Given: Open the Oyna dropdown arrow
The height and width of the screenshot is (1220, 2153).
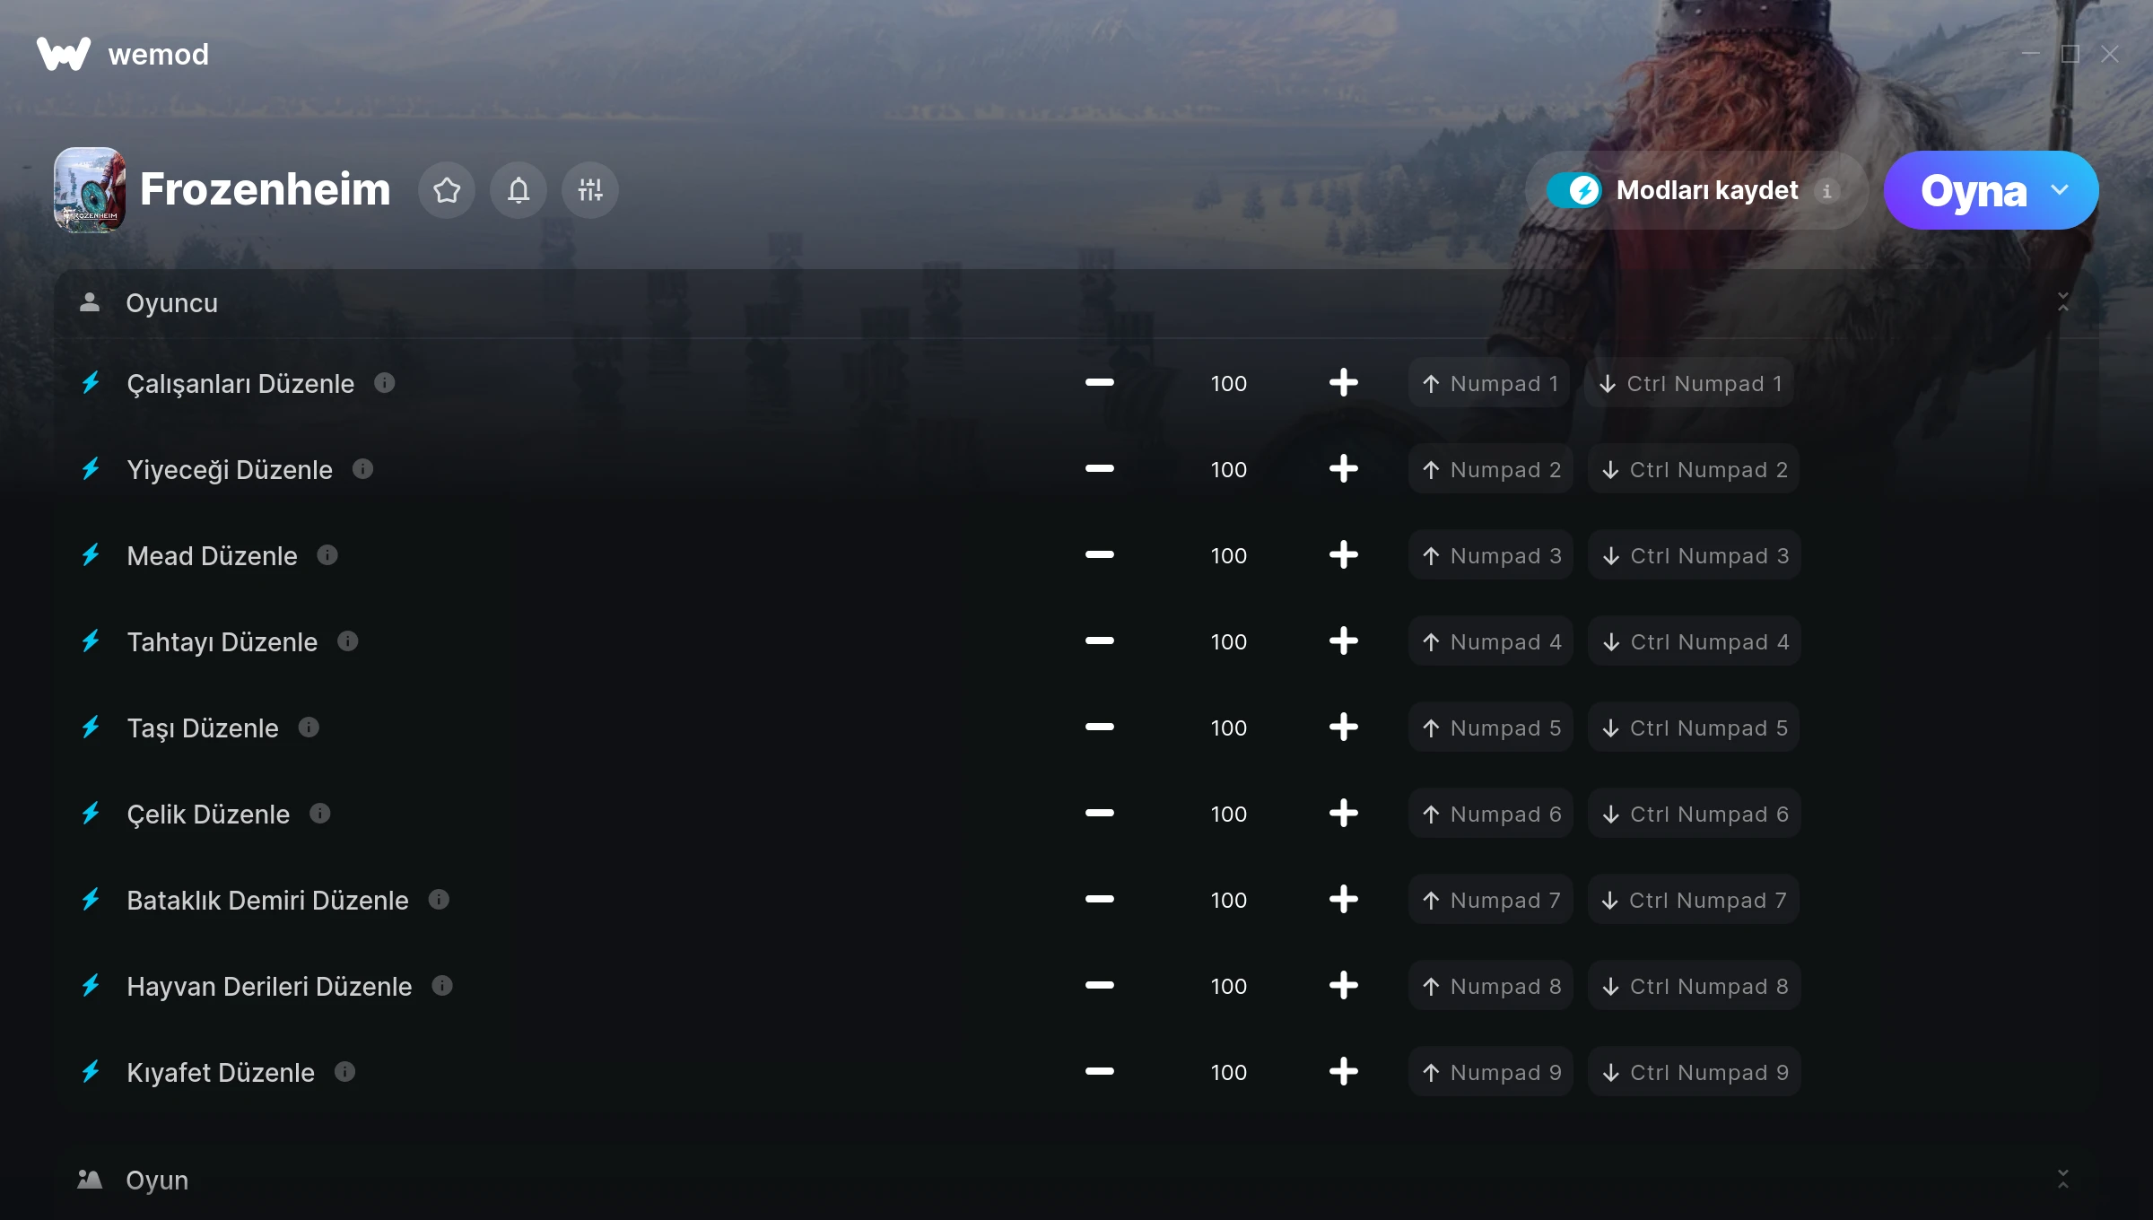Looking at the screenshot, I should click(2060, 190).
